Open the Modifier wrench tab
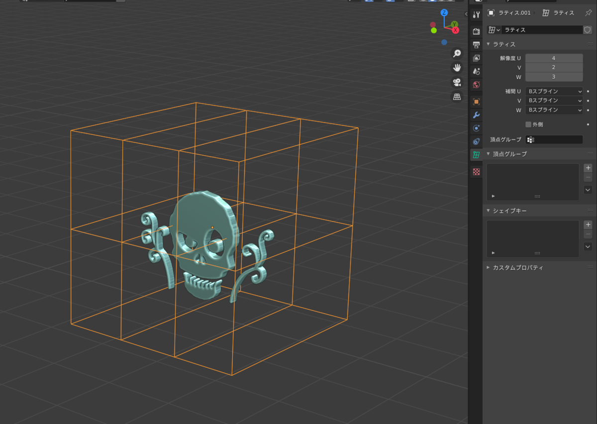Screen dimensions: 597x424 pos(476,115)
